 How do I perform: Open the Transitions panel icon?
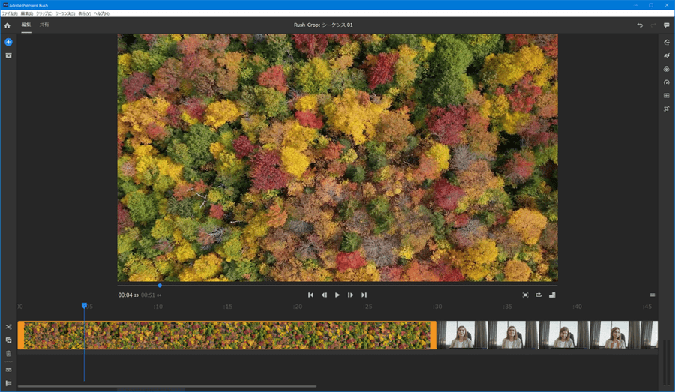[x=666, y=56]
